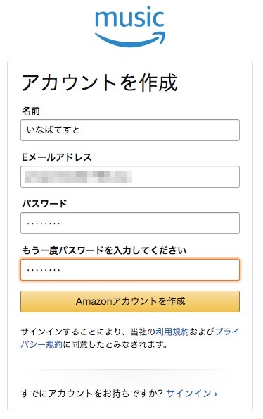Open the 利用規約 terms link
This screenshot has width=263, height=419.
click(x=172, y=332)
